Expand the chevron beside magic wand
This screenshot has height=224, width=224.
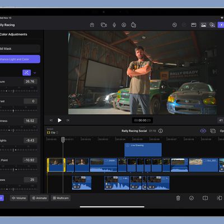point(35,73)
